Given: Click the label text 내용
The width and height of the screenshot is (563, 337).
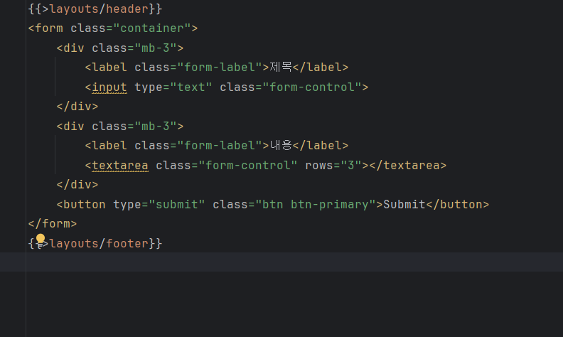Looking at the screenshot, I should [x=281, y=146].
